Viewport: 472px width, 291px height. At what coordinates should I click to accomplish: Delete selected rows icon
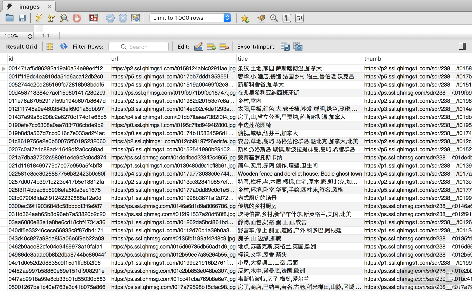[224, 47]
